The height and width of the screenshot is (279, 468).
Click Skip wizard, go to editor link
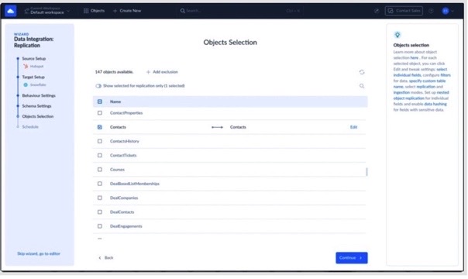coord(39,253)
